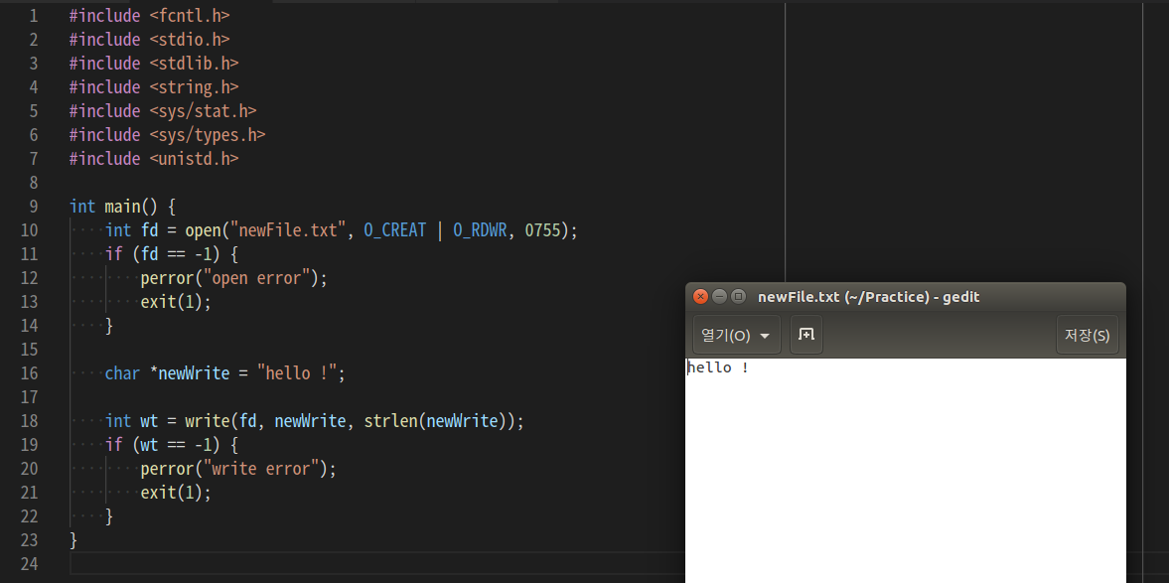The width and height of the screenshot is (1169, 583).
Task: Close the gedit newFile.txt window
Action: (x=700, y=297)
